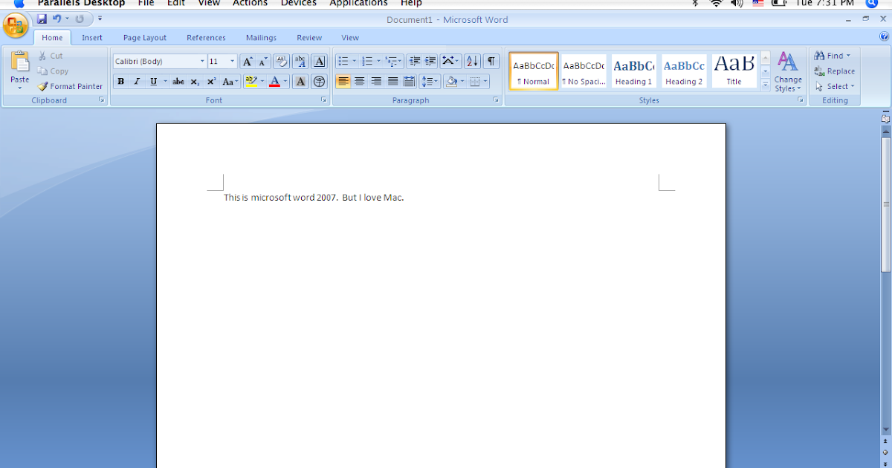Screen dimensions: 892x468
Task: Toggle show paragraph marks
Action: [491, 61]
